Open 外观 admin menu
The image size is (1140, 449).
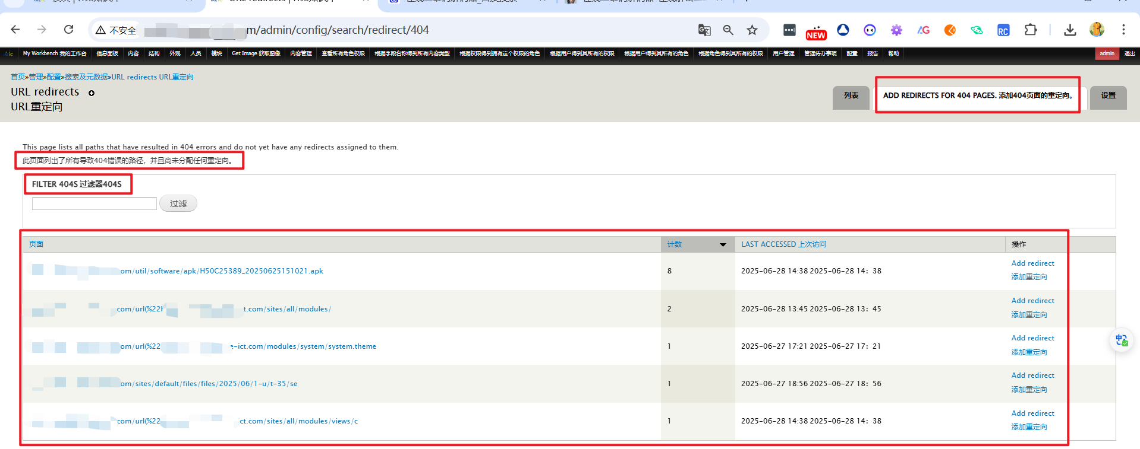[175, 53]
